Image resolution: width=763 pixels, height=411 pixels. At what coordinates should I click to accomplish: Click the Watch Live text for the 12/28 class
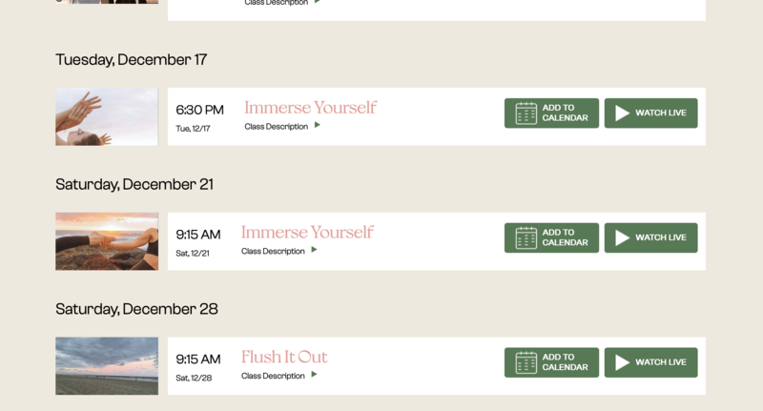[661, 361]
